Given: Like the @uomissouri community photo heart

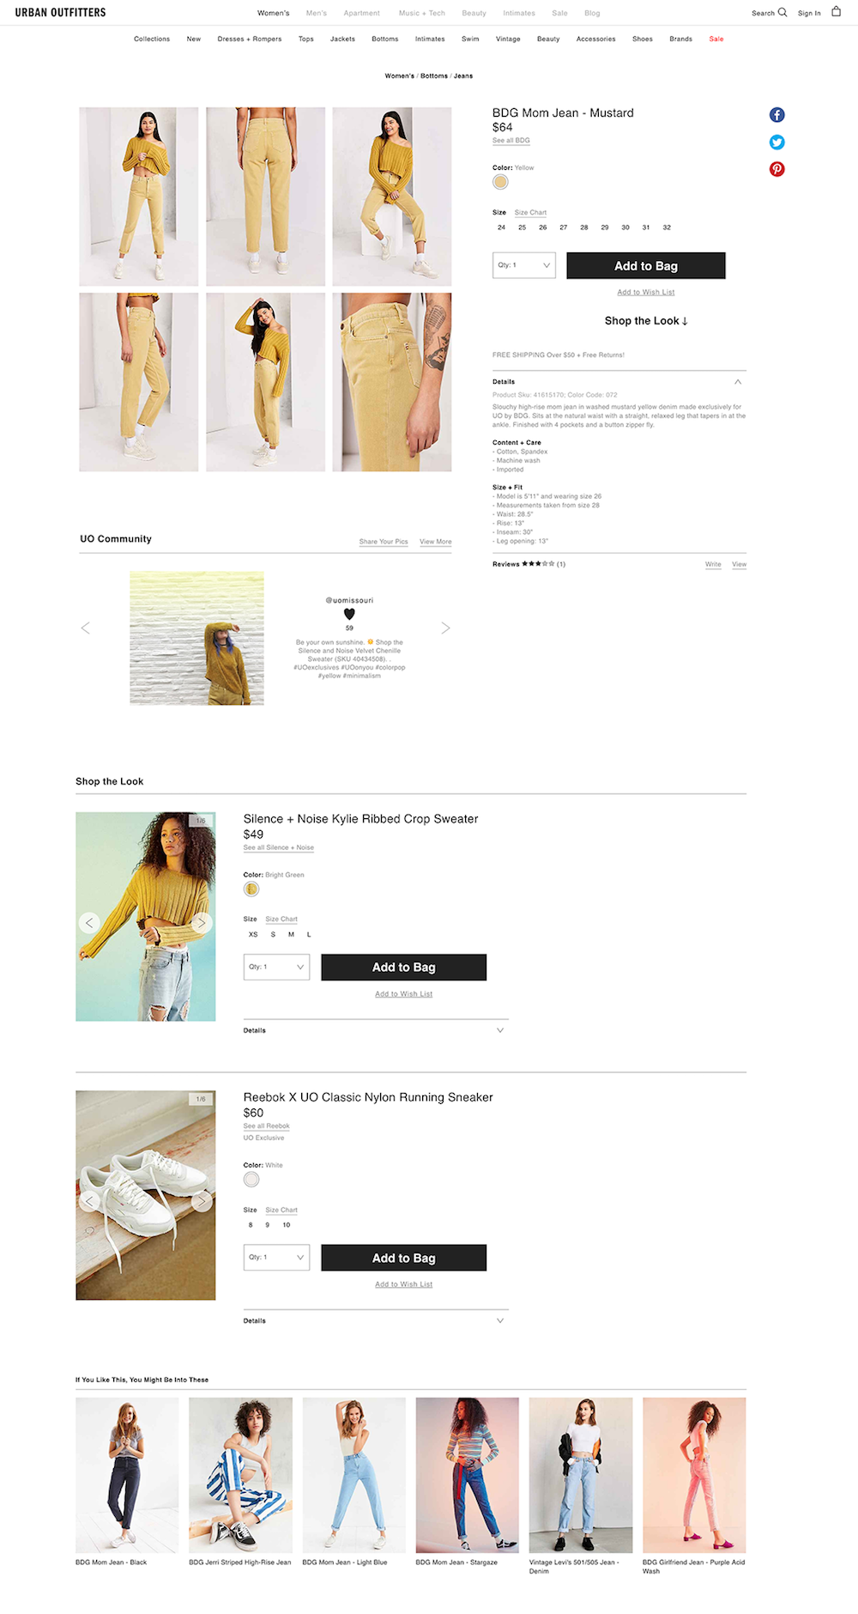Looking at the screenshot, I should click(x=349, y=614).
